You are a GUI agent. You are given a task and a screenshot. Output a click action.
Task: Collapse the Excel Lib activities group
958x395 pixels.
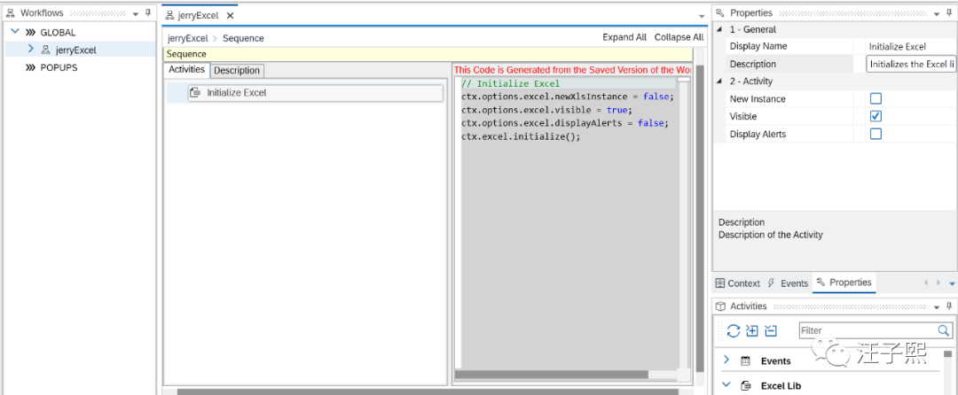pos(726,384)
